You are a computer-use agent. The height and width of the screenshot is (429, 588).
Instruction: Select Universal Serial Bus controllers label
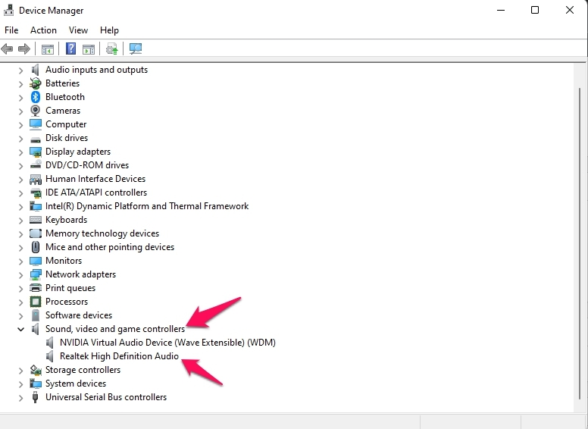(x=106, y=397)
